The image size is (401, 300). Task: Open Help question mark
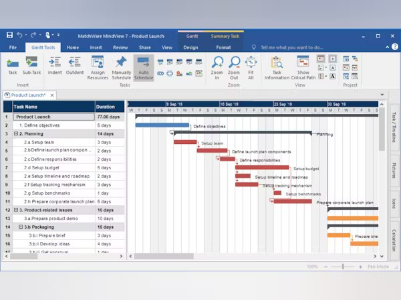pos(395,47)
